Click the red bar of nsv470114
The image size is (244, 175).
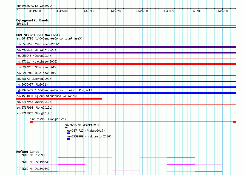tap(126, 64)
